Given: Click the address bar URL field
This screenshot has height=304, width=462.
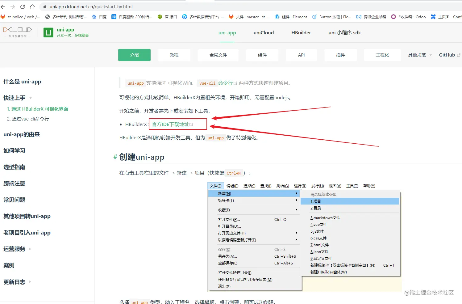Looking at the screenshot, I should [x=250, y=7].
